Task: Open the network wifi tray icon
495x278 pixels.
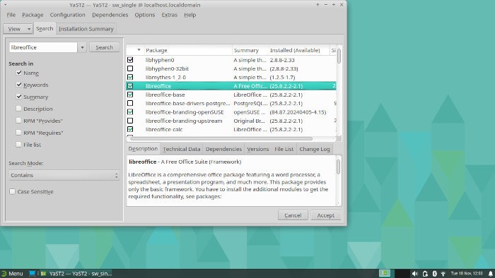Action: coord(443,274)
